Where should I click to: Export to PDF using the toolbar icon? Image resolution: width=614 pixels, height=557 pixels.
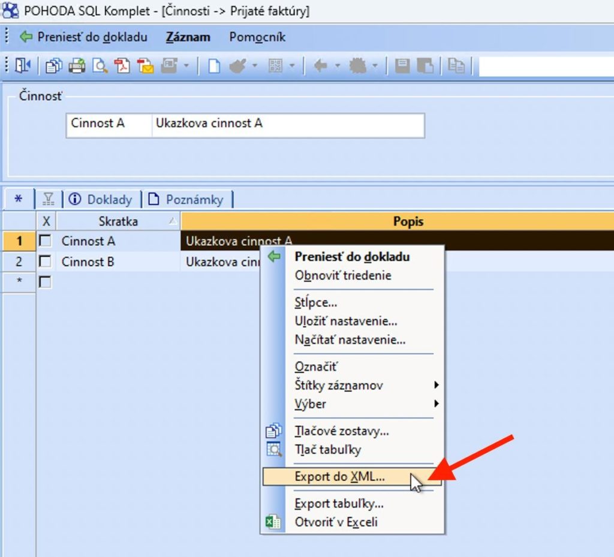pyautogui.click(x=122, y=66)
